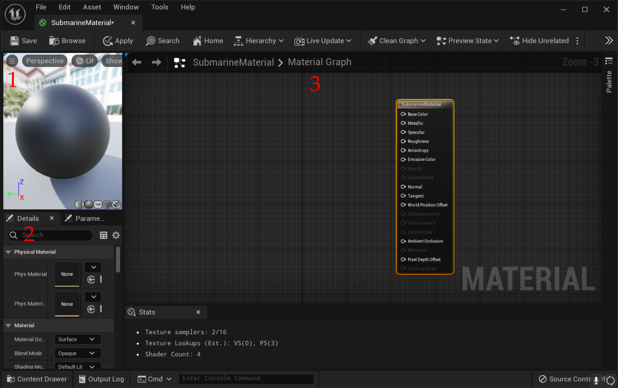Open the Content Drawer
The image size is (618, 388).
tap(37, 379)
